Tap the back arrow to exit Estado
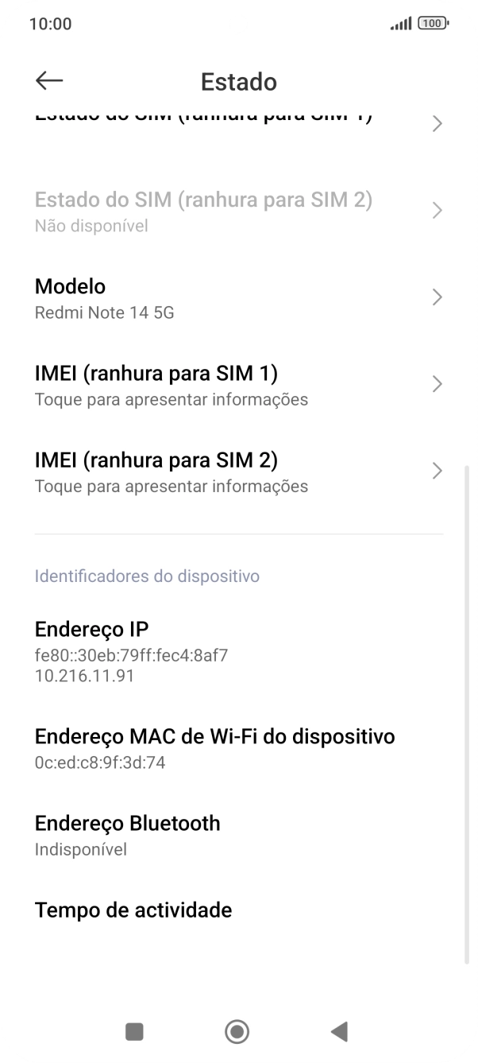 tap(48, 80)
